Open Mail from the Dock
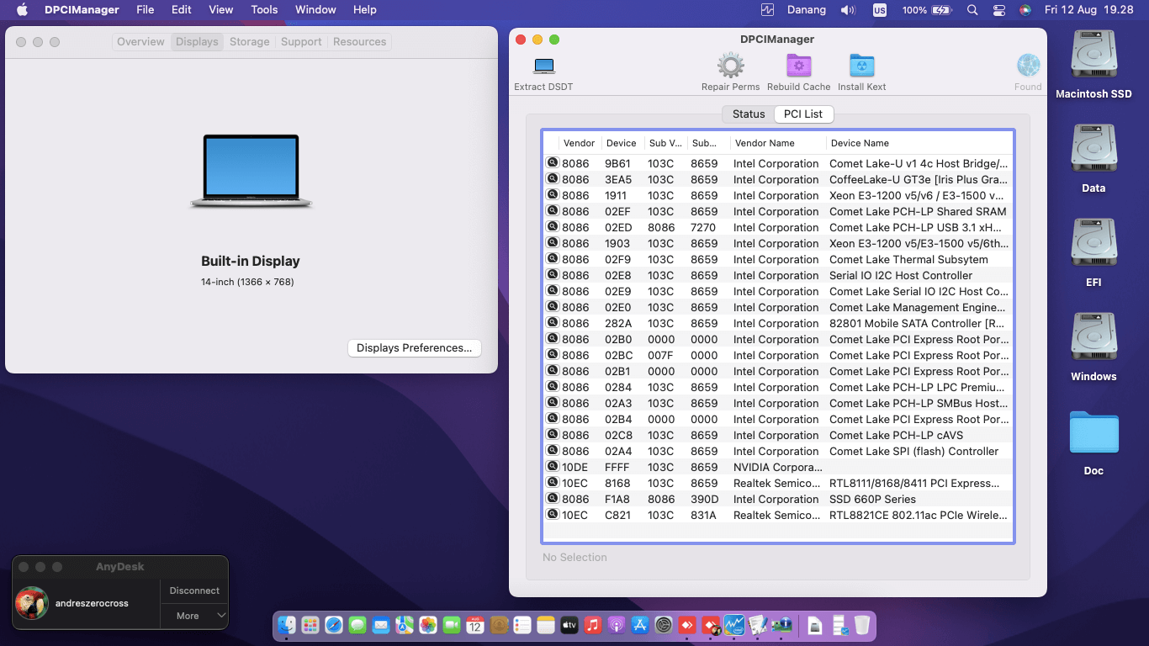This screenshot has width=1149, height=646. (381, 625)
